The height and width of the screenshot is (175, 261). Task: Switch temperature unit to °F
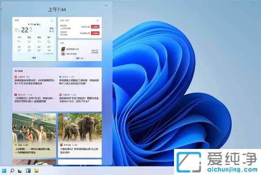click(x=31, y=31)
